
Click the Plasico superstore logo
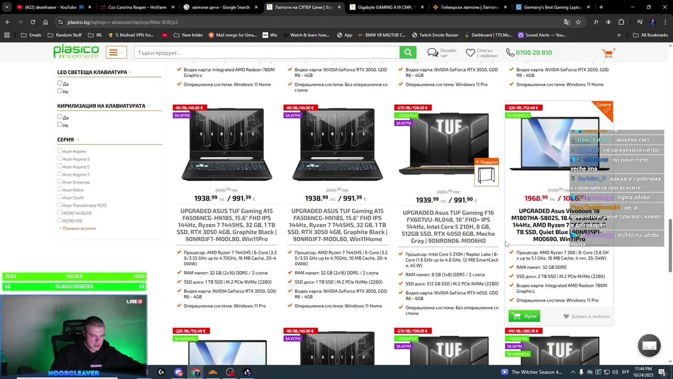pyautogui.click(x=76, y=52)
